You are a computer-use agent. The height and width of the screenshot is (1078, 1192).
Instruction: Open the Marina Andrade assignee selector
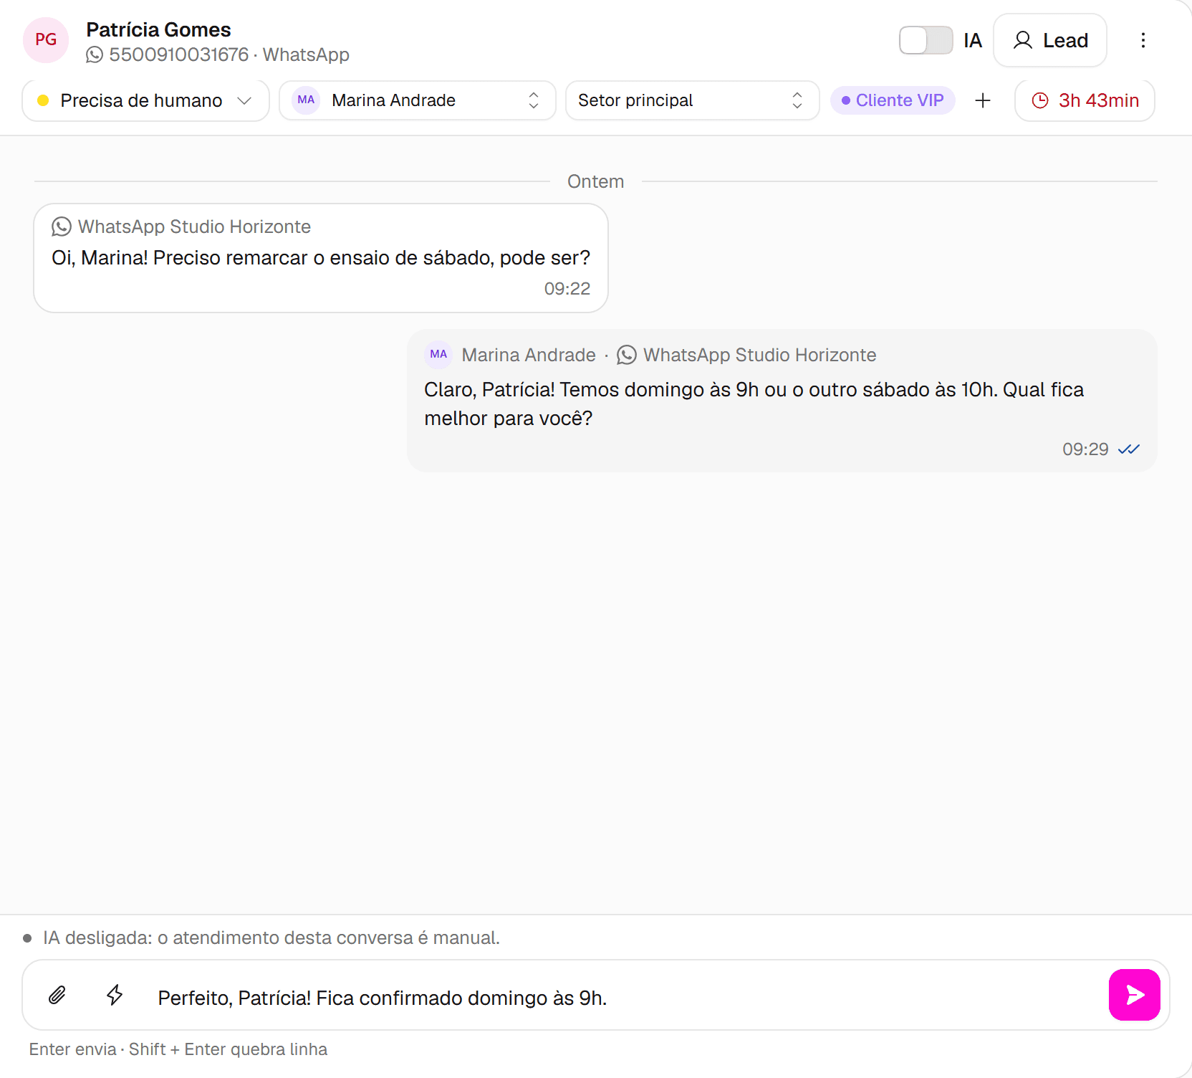coord(417,100)
